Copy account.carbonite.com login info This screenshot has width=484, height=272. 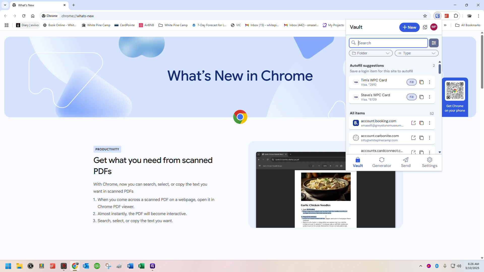pos(421,138)
